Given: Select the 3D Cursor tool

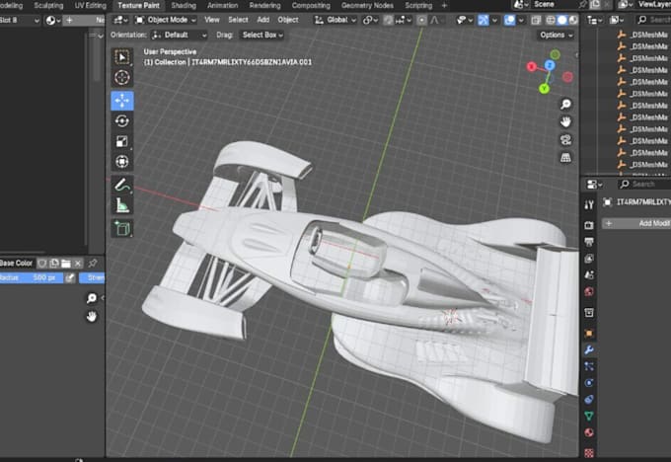Looking at the screenshot, I should pos(122,78).
